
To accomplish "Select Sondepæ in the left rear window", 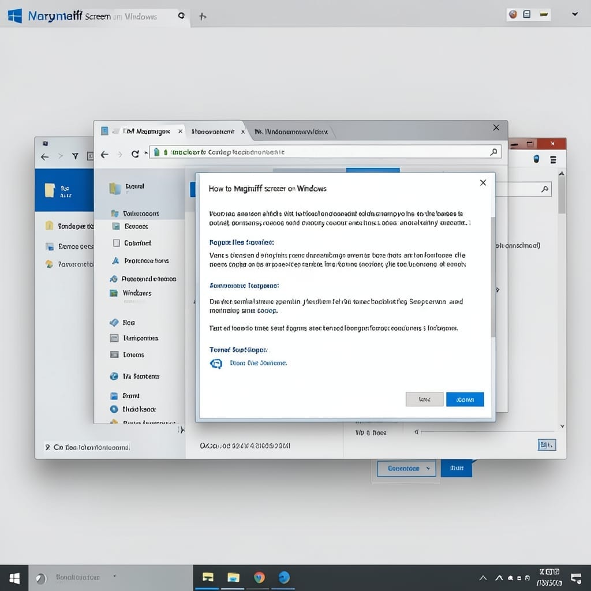I will (69, 226).
